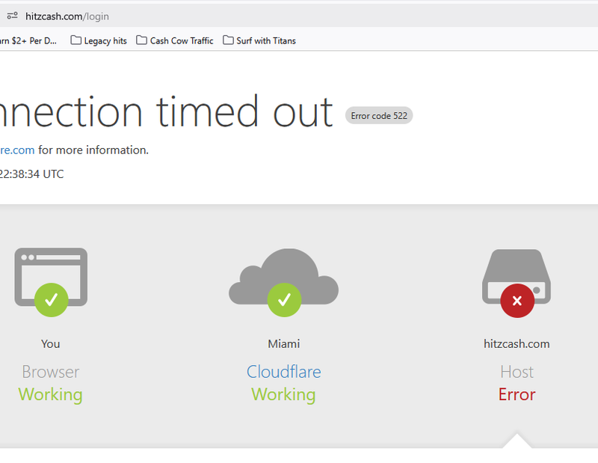Open the bookmark ending in '$2+ Per D...'

tap(28, 40)
